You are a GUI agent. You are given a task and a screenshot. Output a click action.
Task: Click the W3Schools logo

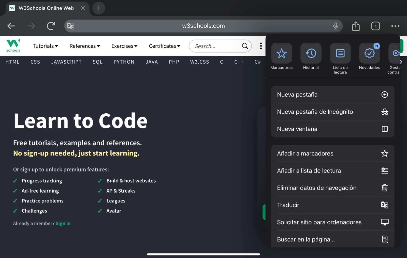13,46
